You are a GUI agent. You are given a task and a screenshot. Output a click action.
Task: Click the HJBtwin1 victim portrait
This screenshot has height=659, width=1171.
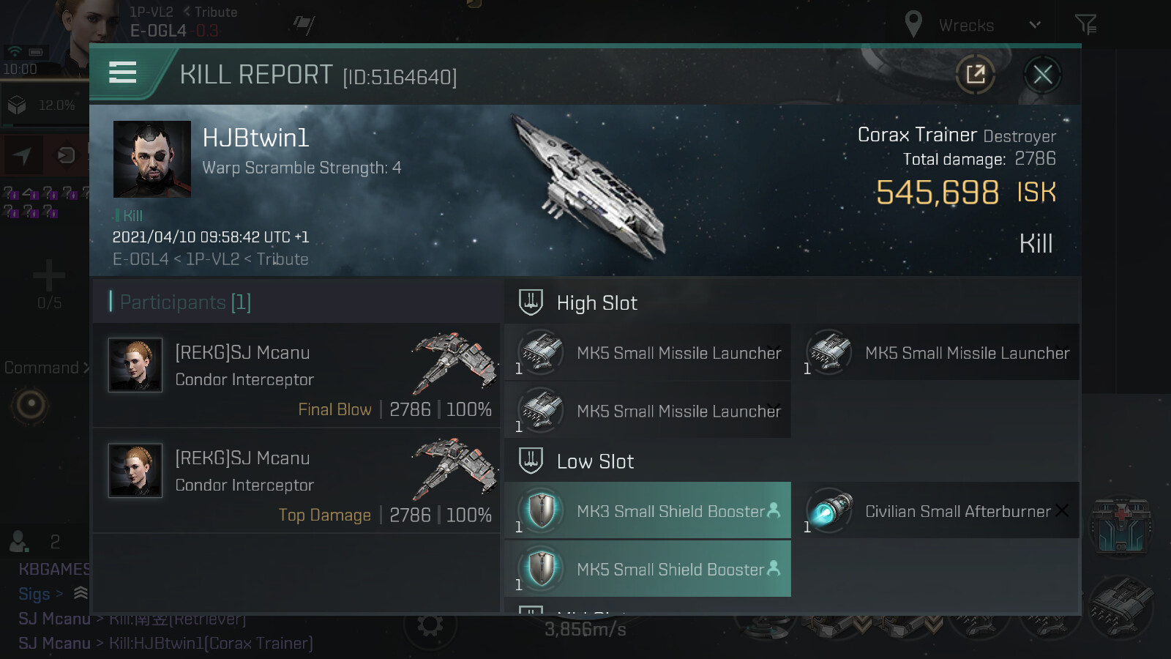coord(152,159)
